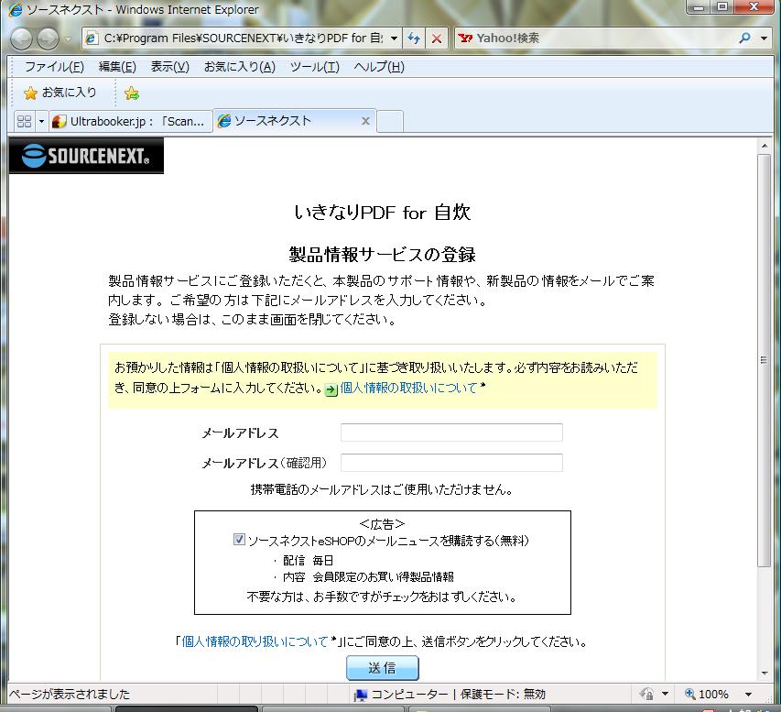Click the Internet Explorer title bar icon
Image resolution: width=781 pixels, height=712 pixels.
pos(16,9)
